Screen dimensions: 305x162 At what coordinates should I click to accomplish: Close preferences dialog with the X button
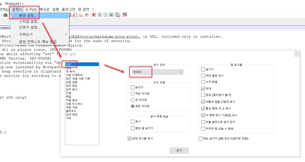(297, 54)
